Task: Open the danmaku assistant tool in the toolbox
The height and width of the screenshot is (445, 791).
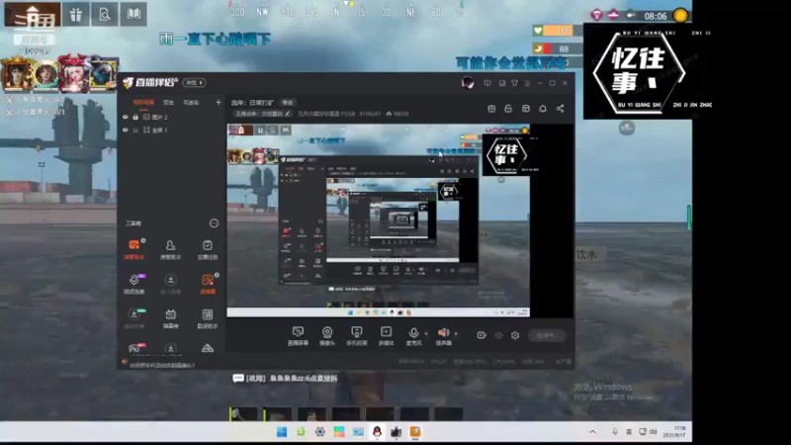Action: click(133, 249)
